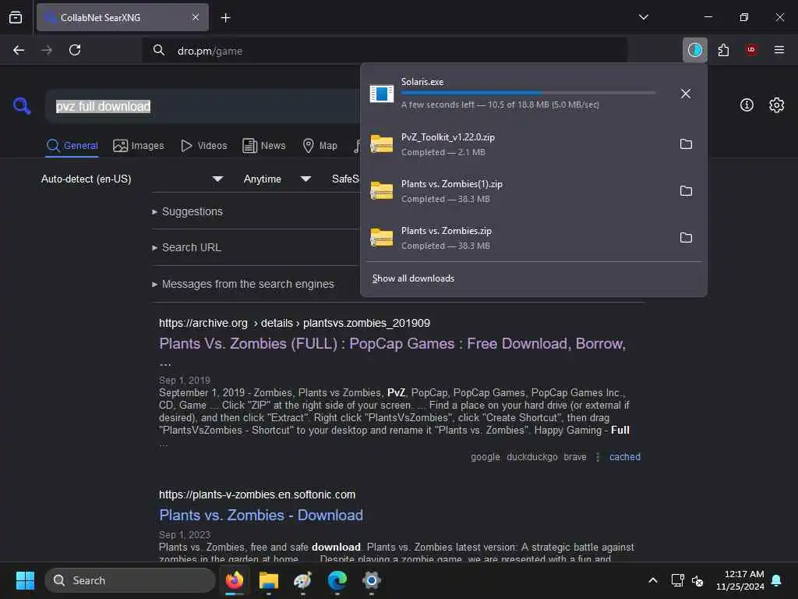Open the SearXNG about info icon
The width and height of the screenshot is (798, 599).
point(747,105)
